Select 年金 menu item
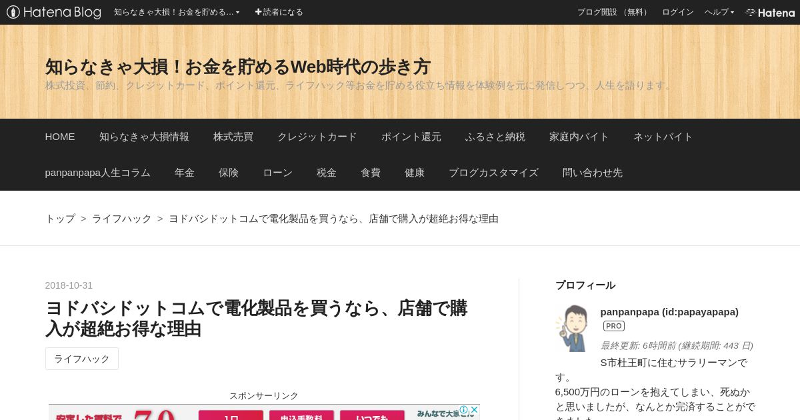The height and width of the screenshot is (420, 800). point(185,173)
